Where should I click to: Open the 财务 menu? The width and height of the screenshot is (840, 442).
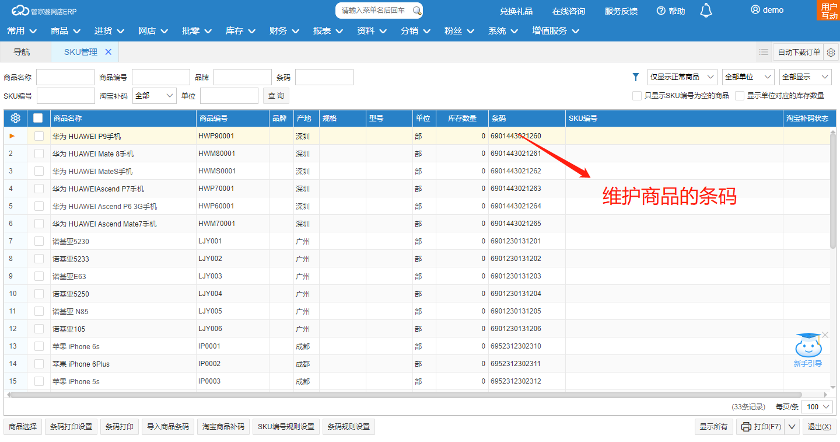pyautogui.click(x=285, y=31)
